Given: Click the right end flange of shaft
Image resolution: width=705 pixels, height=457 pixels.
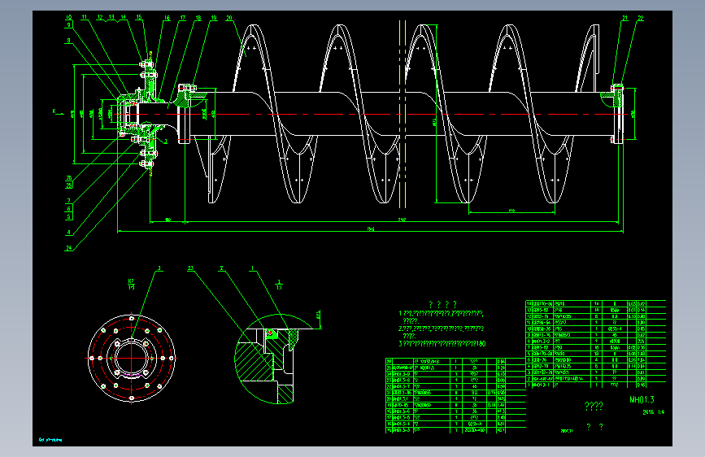Looking at the screenshot, I should (618, 114).
